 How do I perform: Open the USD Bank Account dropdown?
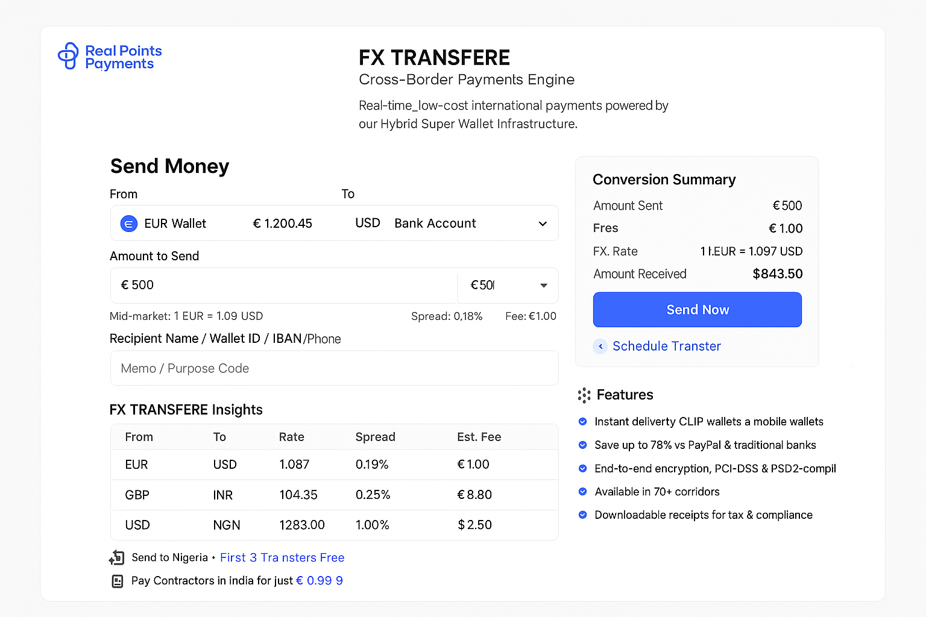click(x=542, y=223)
